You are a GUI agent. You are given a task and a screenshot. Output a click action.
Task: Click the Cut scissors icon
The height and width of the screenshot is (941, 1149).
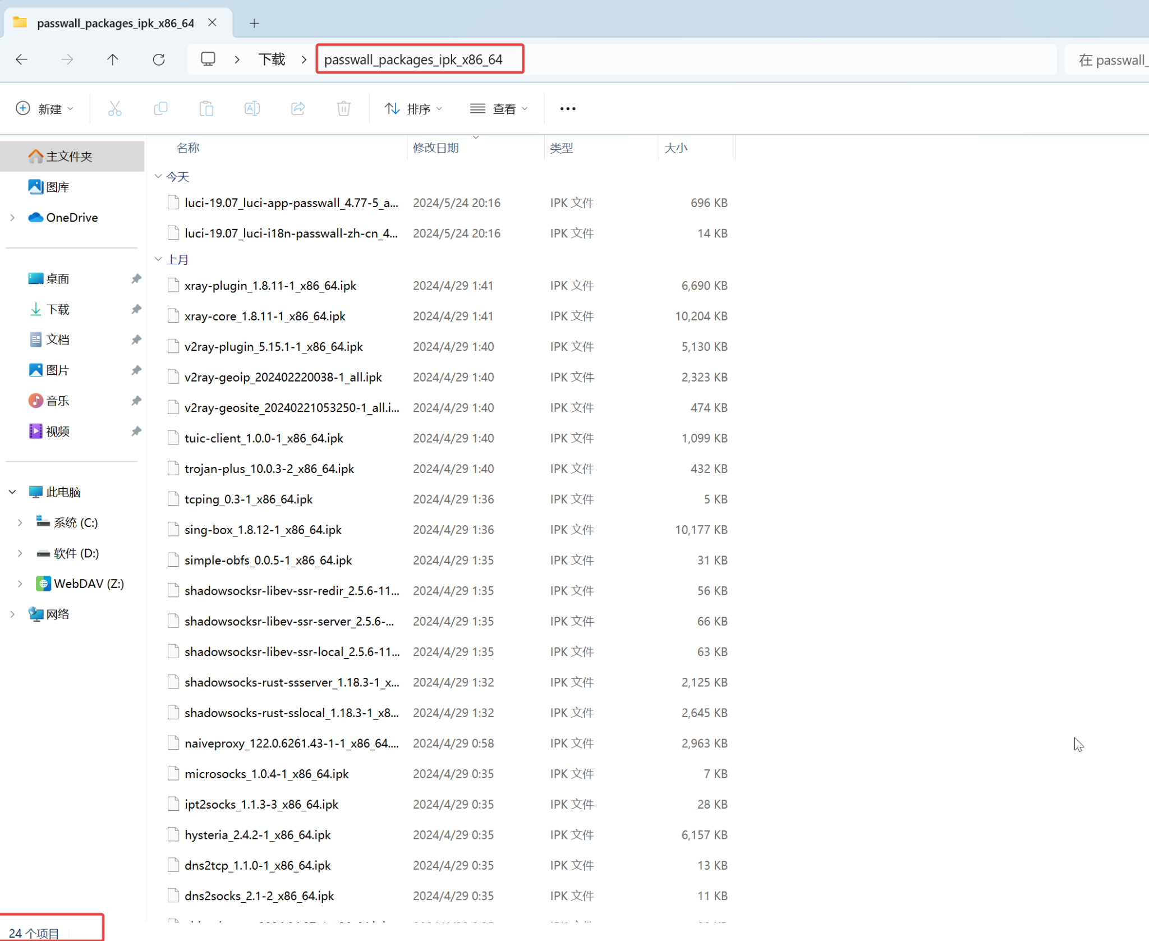coord(114,108)
